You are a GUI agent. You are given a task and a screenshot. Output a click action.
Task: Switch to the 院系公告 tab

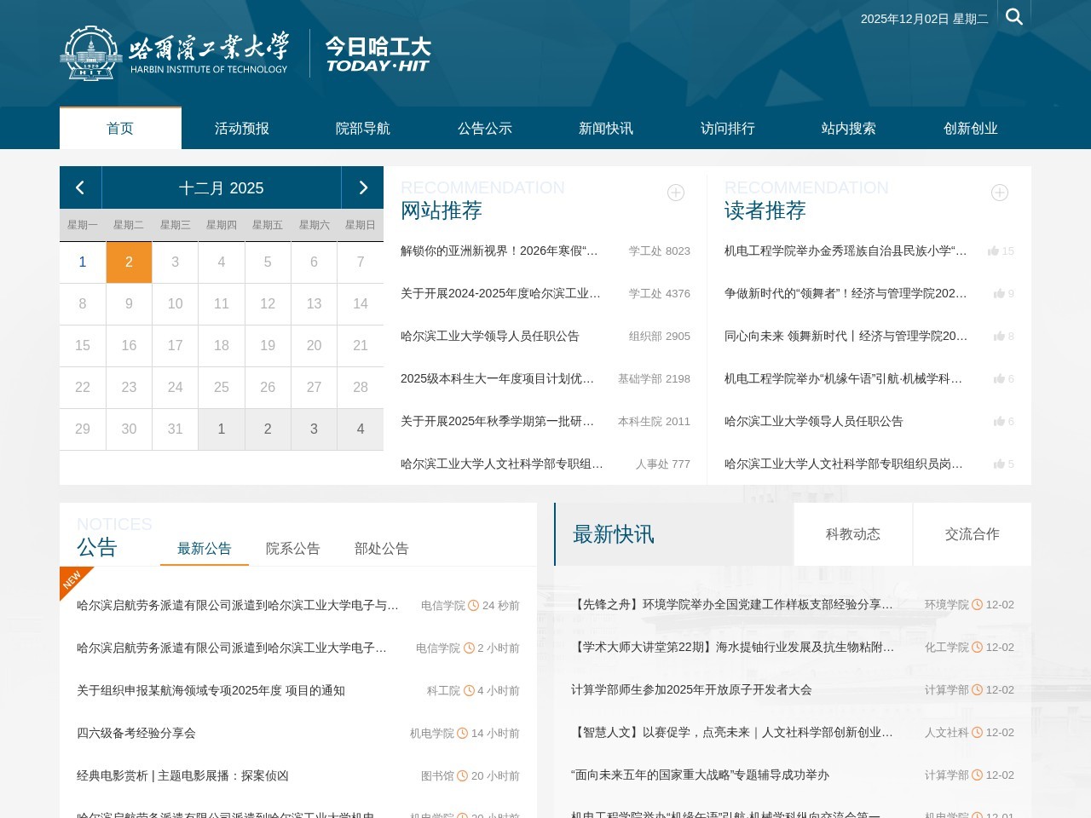[292, 549]
